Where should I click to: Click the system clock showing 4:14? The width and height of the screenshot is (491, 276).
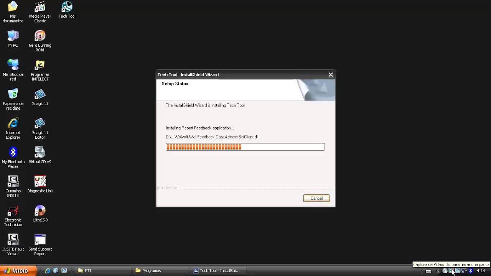[481, 271]
